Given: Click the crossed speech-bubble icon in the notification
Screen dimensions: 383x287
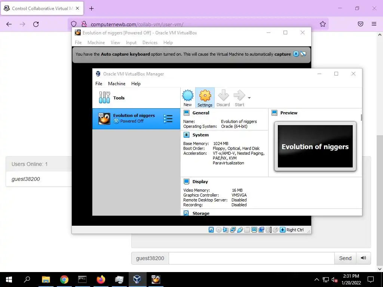Looking at the screenshot, I should coord(303,54).
